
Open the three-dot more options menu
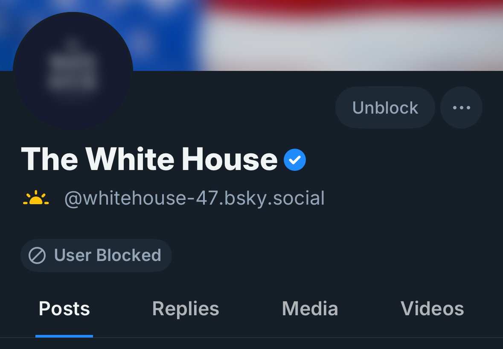pos(461,108)
